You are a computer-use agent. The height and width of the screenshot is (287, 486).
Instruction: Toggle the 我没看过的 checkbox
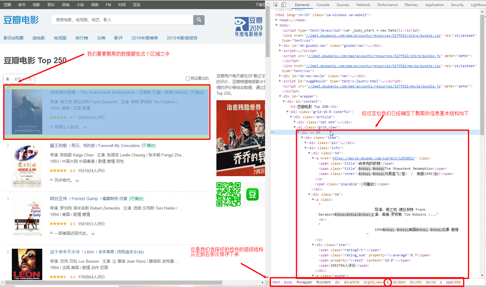click(x=188, y=78)
